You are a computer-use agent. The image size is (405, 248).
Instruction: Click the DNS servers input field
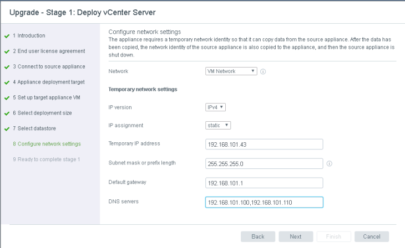264,203
